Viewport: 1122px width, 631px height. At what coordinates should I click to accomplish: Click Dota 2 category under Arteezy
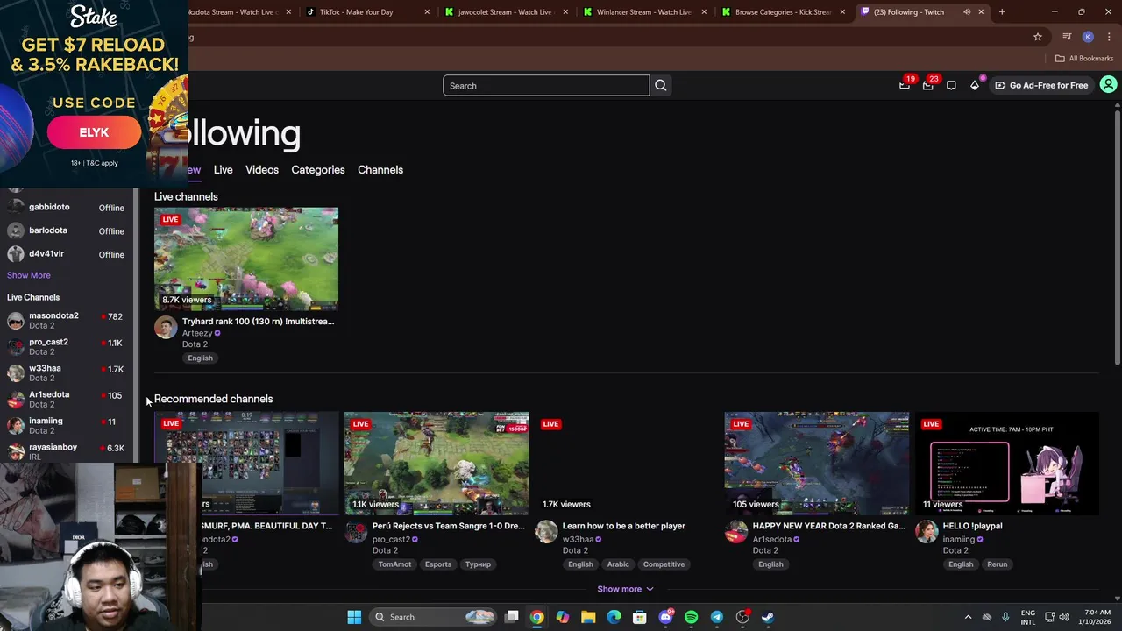pyautogui.click(x=195, y=344)
